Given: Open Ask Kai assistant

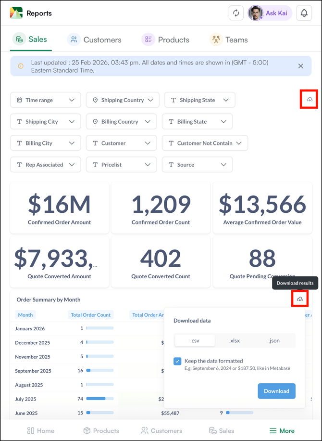Looking at the screenshot, I should pos(269,13).
